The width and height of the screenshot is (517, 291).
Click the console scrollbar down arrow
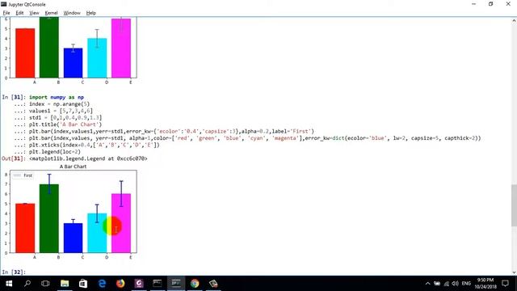pyautogui.click(x=514, y=272)
